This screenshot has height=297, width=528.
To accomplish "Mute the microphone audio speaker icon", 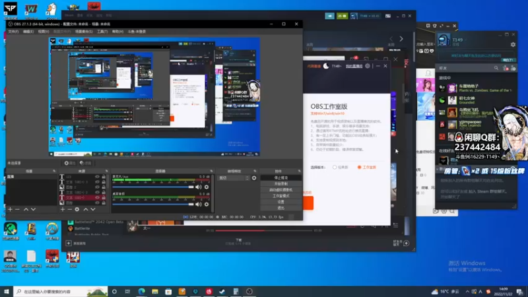I will 199,187.
